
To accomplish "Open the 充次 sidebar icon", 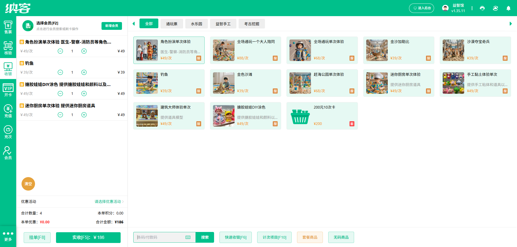I will point(8,132).
